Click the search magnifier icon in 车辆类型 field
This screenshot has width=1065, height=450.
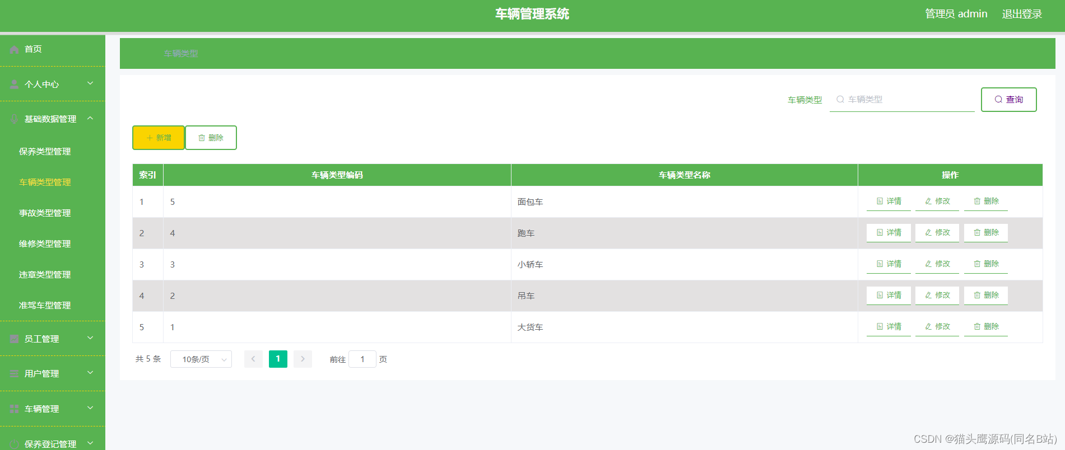pyautogui.click(x=840, y=100)
